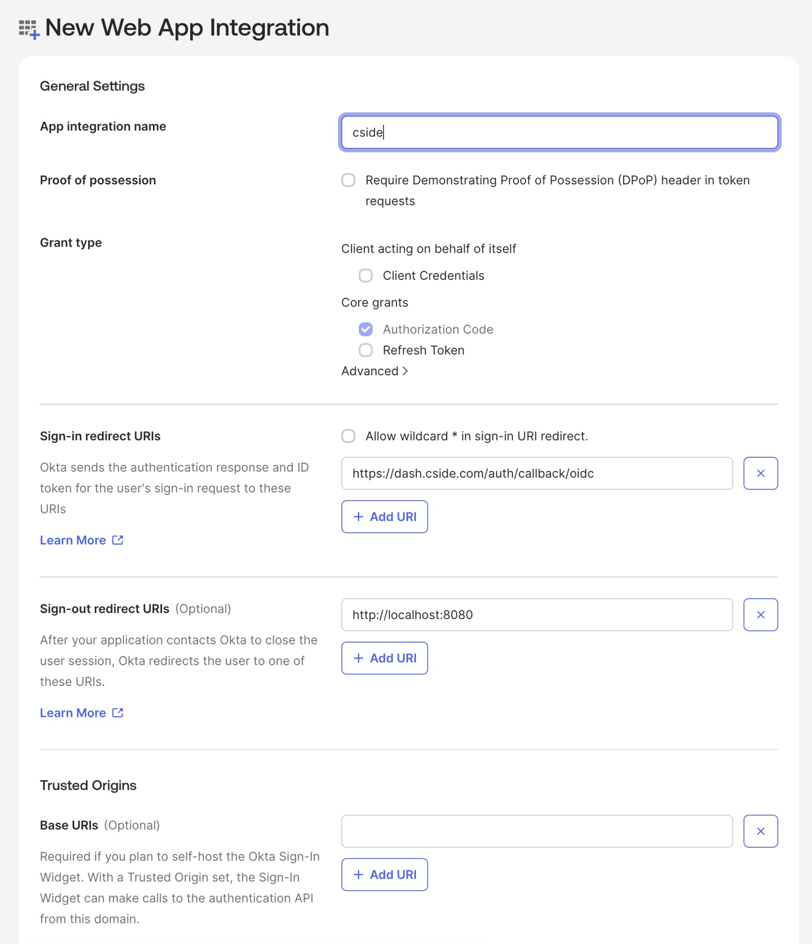Check the Refresh Token grant option
The height and width of the screenshot is (944, 812).
(366, 350)
